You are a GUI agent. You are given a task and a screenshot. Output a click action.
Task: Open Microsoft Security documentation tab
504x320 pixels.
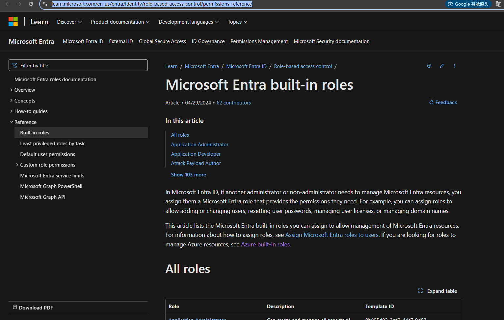tap(332, 41)
